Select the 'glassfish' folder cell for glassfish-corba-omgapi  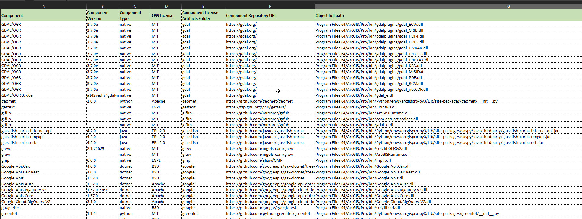(203, 137)
